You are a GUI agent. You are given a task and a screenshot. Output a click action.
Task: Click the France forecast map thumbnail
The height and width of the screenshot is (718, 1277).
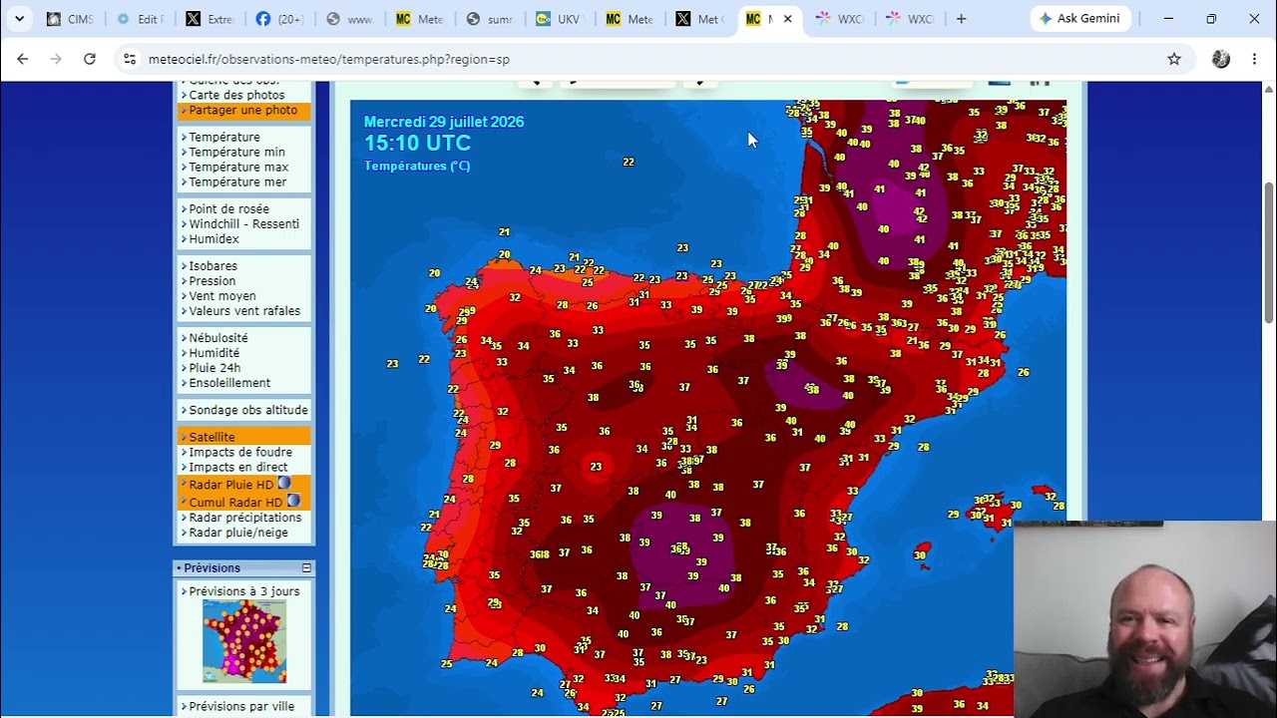244,642
